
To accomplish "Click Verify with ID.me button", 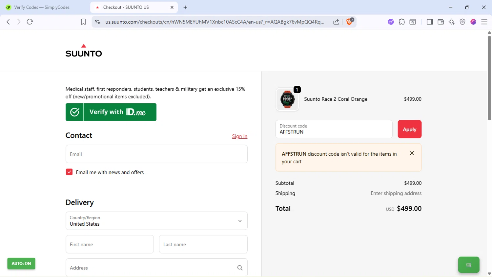I will coord(111,112).
